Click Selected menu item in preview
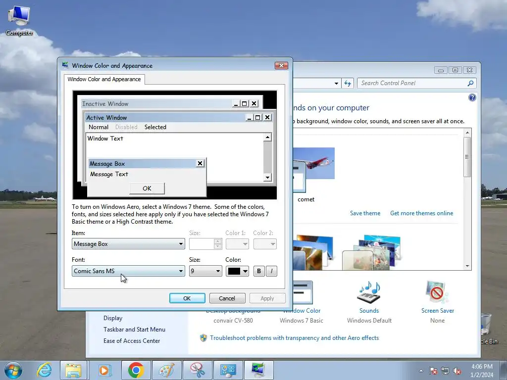 pyautogui.click(x=155, y=127)
